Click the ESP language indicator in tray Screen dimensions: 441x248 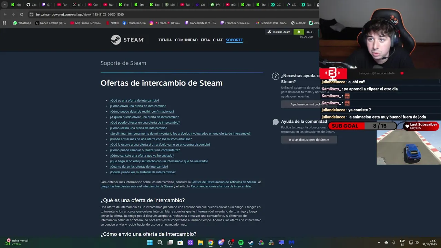coord(402,242)
